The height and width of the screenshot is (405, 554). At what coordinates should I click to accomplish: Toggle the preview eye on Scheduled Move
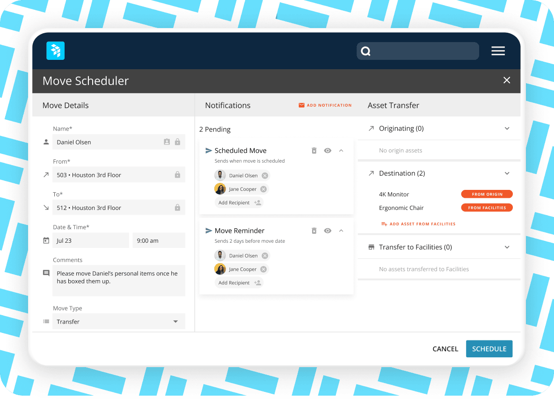tap(328, 150)
